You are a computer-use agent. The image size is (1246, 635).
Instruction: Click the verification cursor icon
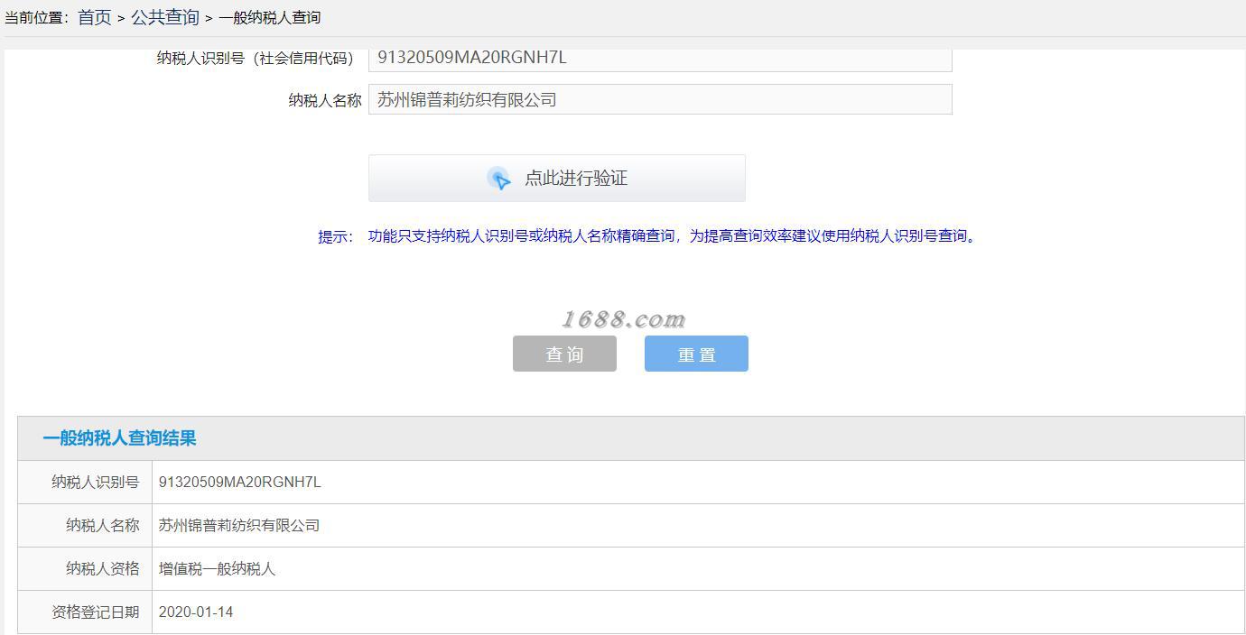click(498, 178)
